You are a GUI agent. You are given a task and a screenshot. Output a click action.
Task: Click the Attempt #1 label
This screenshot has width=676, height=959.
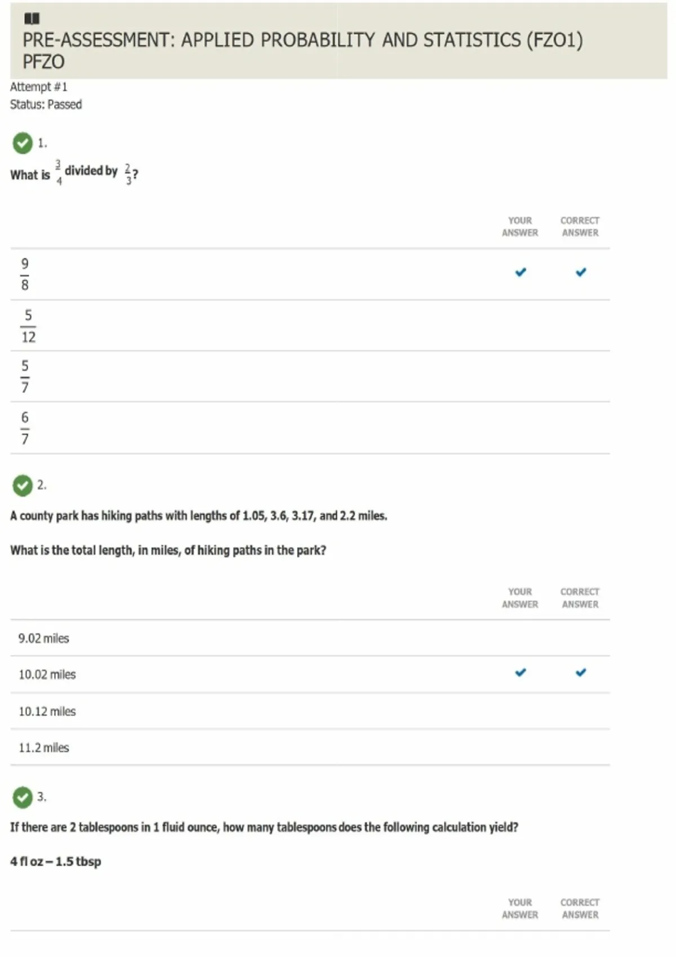38,87
